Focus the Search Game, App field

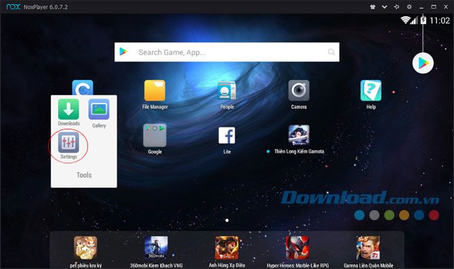pyautogui.click(x=227, y=52)
